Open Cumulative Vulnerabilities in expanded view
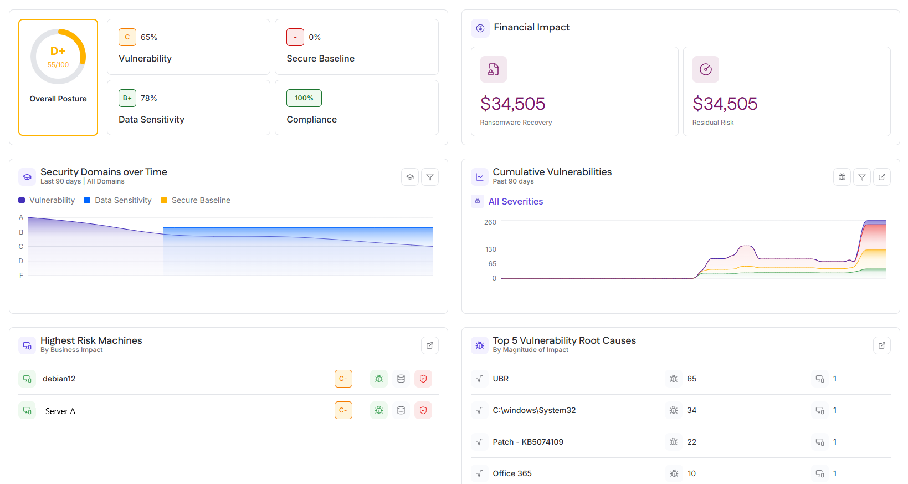Viewport: 908px width, 484px height. point(882,177)
